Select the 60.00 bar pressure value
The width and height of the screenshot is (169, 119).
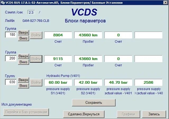[58, 82]
